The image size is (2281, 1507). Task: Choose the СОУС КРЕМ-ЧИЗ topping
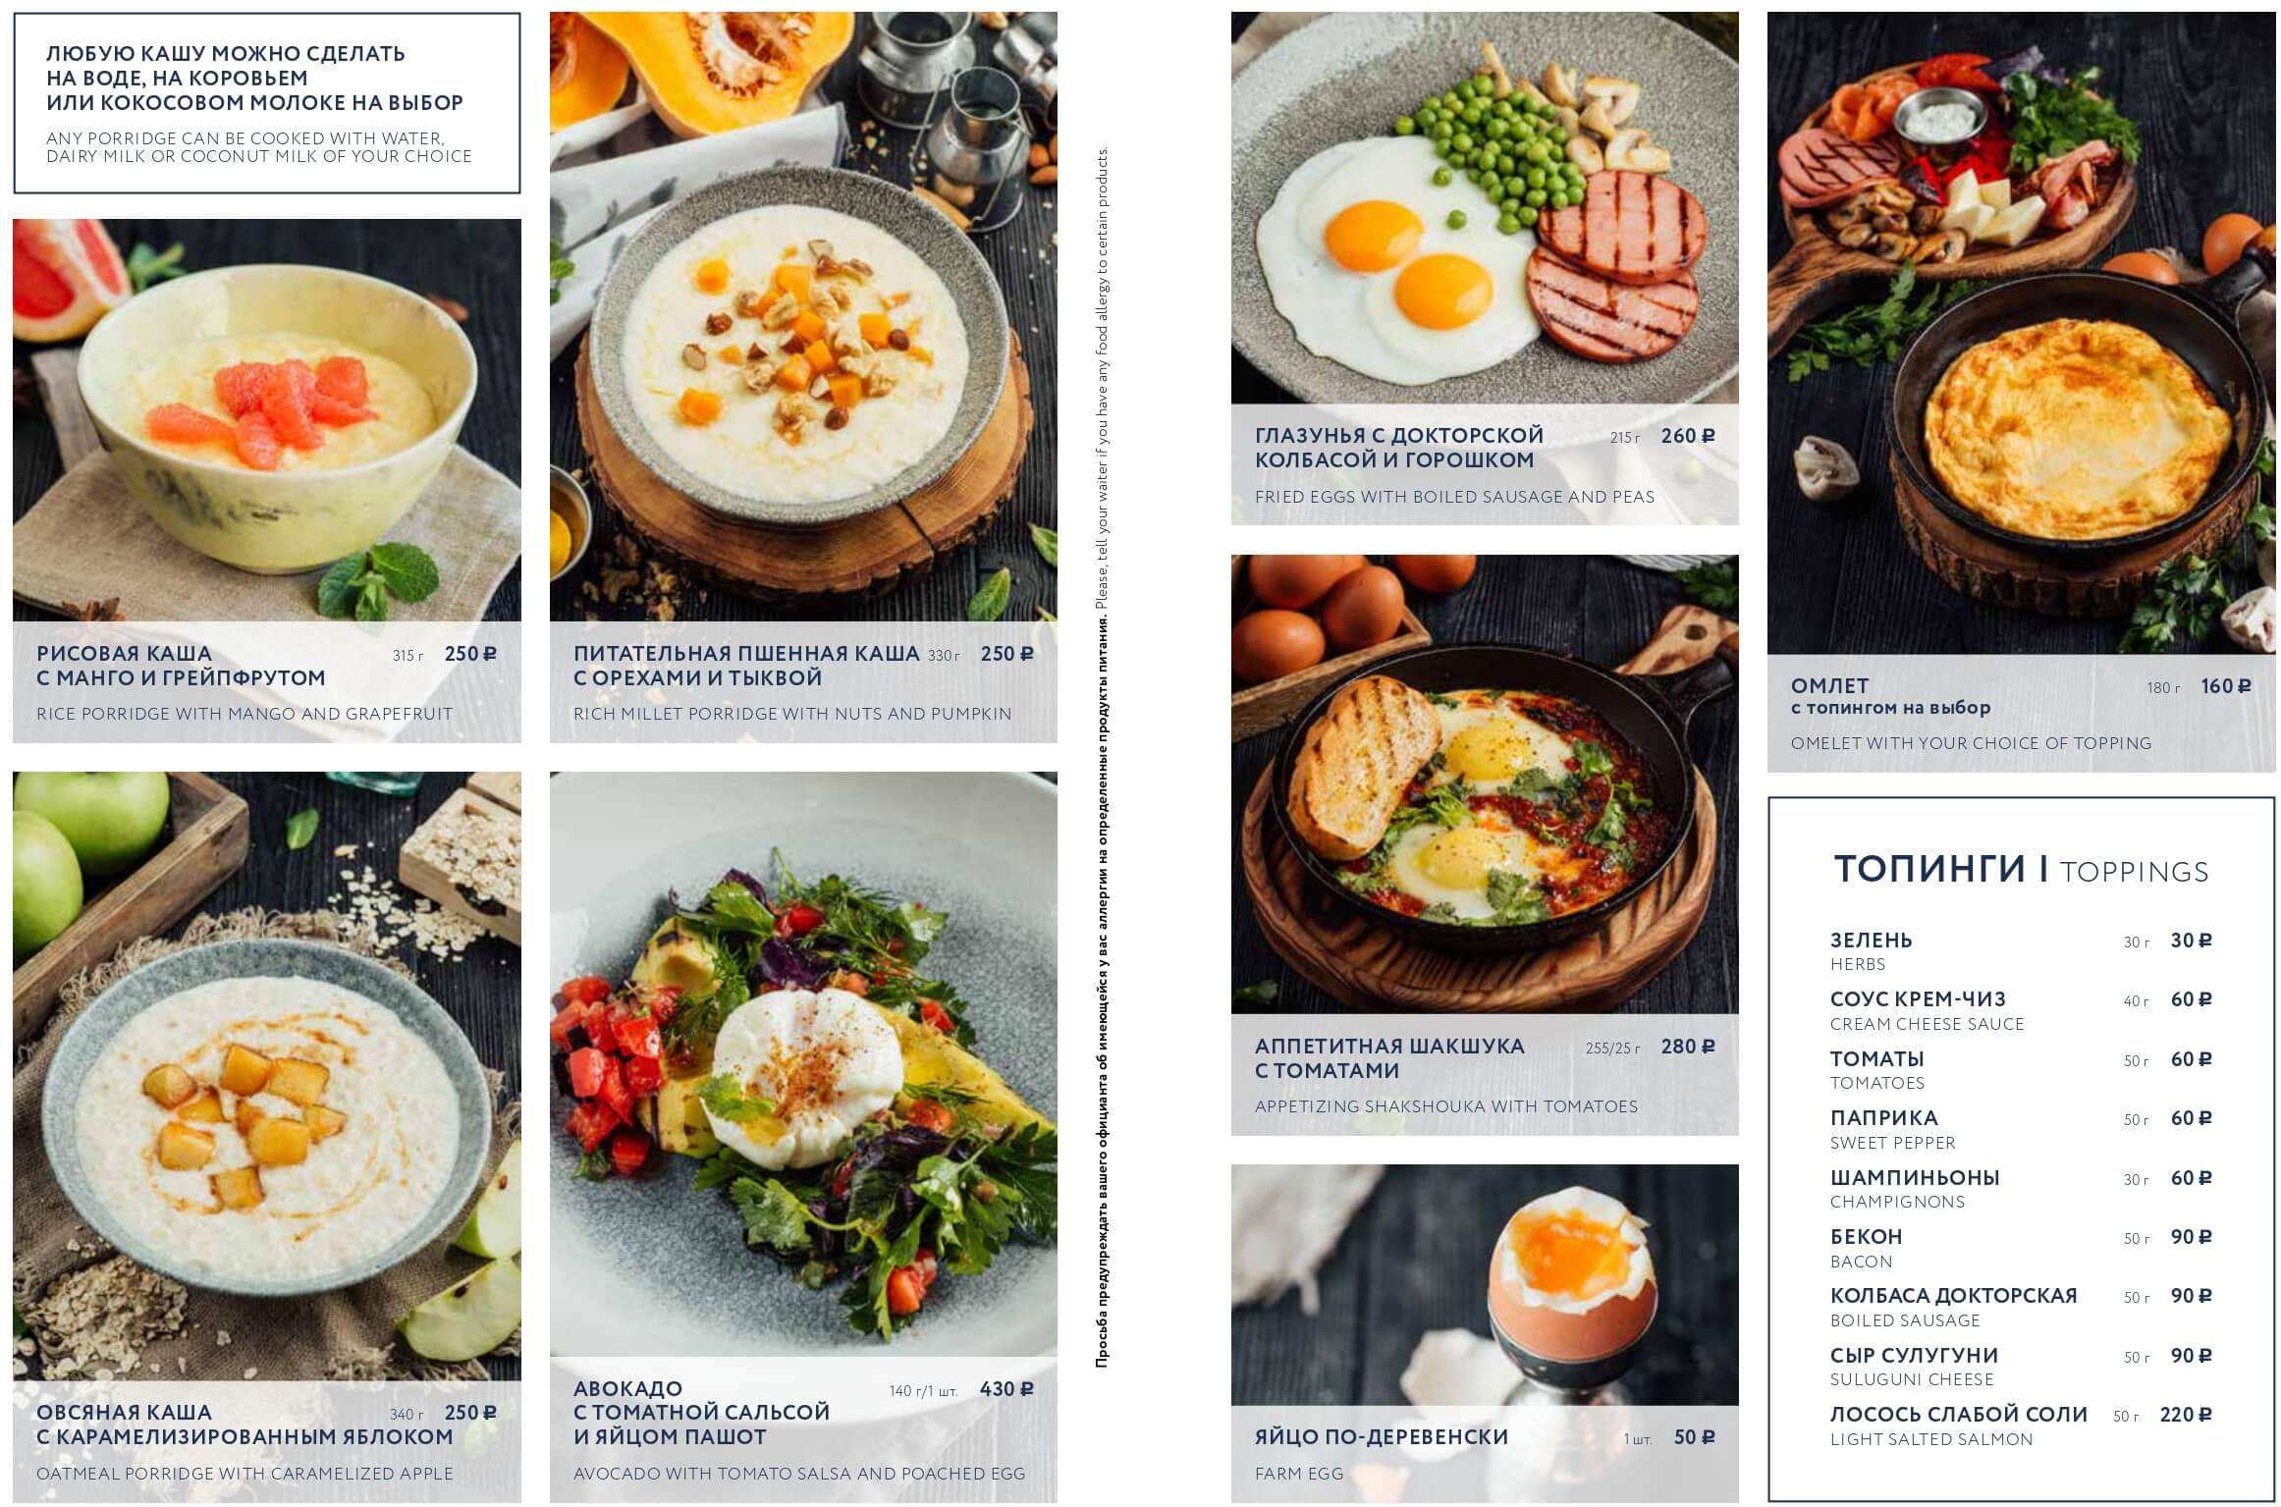(x=2021, y=1010)
